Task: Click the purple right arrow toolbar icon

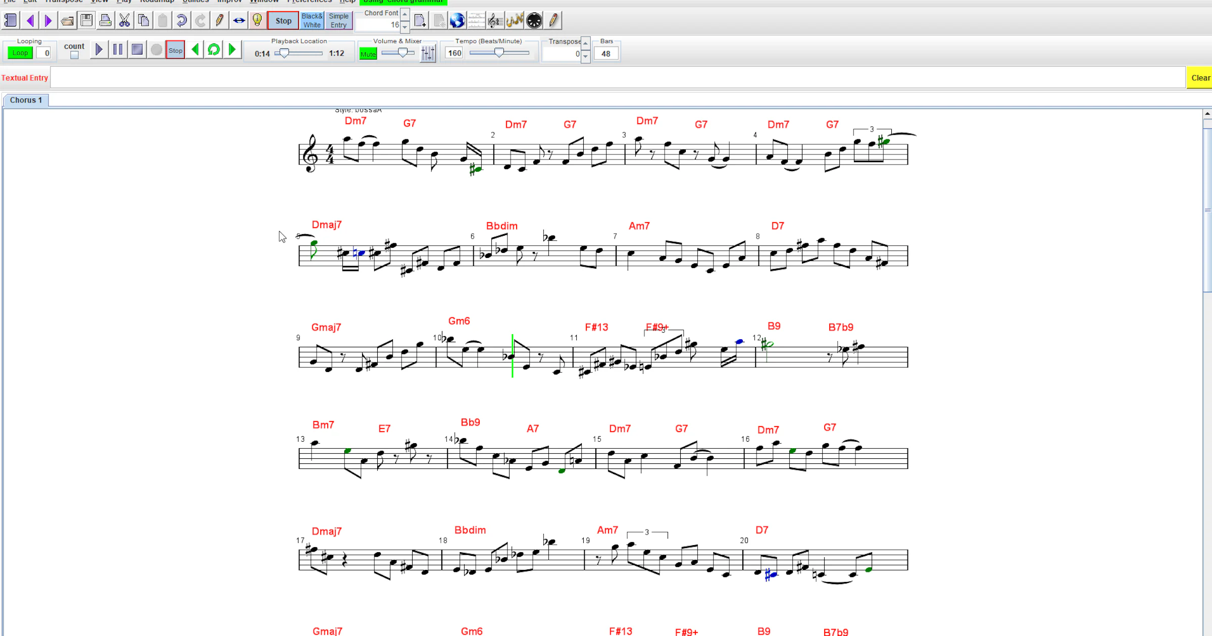Action: point(48,21)
